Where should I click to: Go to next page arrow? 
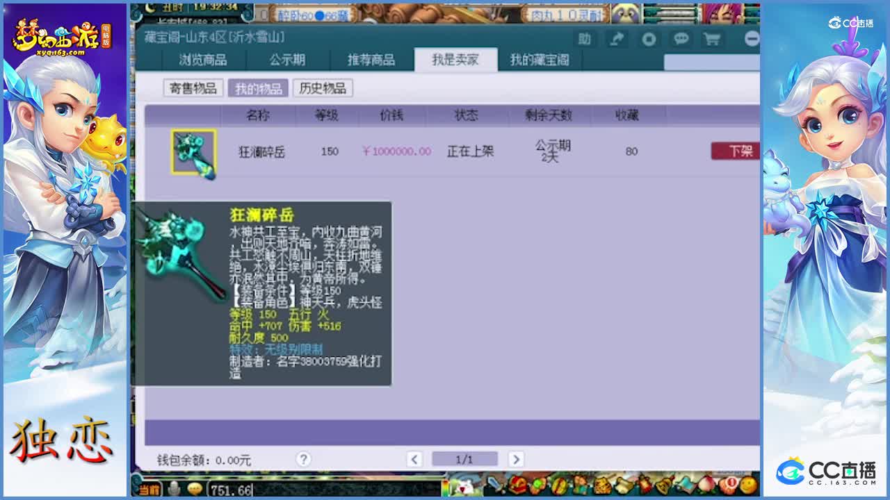(x=516, y=459)
